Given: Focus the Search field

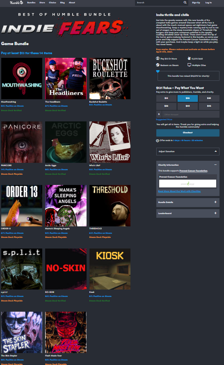Looking at the screenshot, I should click(x=159, y=2).
